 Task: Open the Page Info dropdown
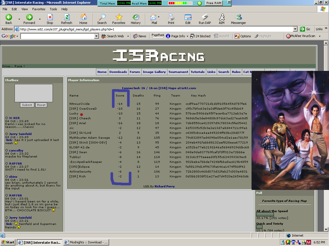(x=187, y=36)
